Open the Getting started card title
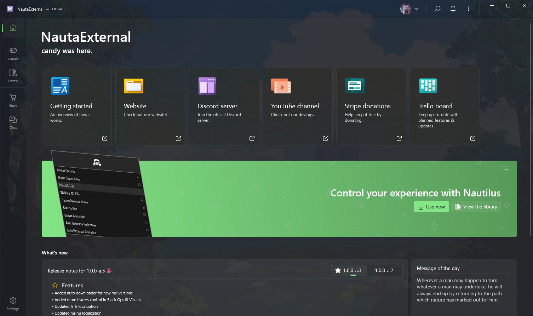533x316 pixels. [71, 106]
